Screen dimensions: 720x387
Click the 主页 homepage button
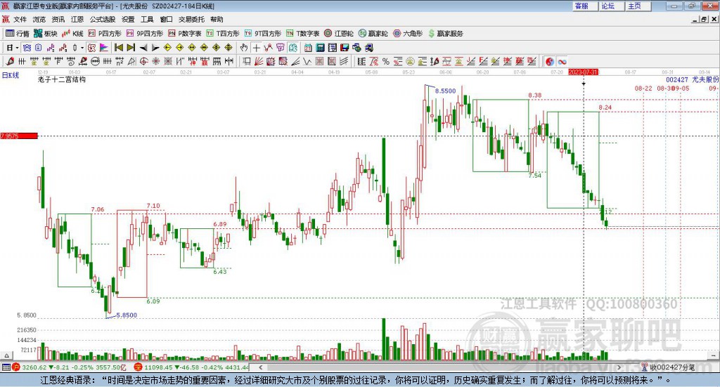[x=638, y=6]
